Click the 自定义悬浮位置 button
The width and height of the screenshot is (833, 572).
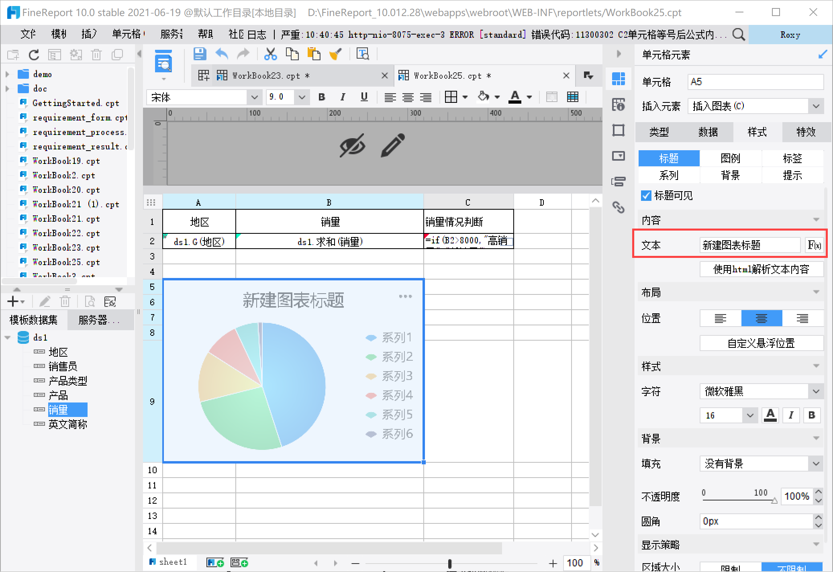tap(761, 343)
